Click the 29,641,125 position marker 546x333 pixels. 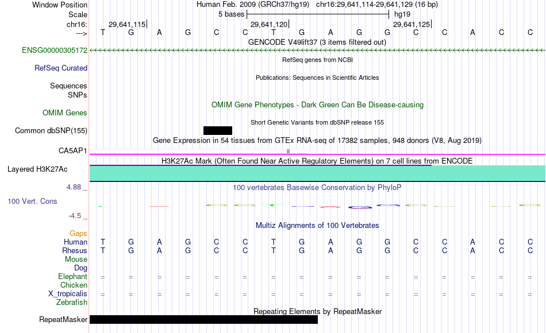(x=412, y=24)
